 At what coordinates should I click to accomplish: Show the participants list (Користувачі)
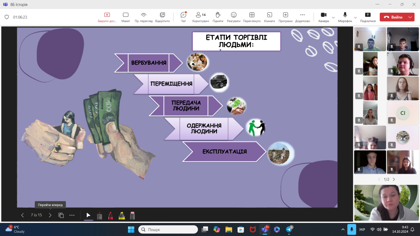tap(201, 17)
